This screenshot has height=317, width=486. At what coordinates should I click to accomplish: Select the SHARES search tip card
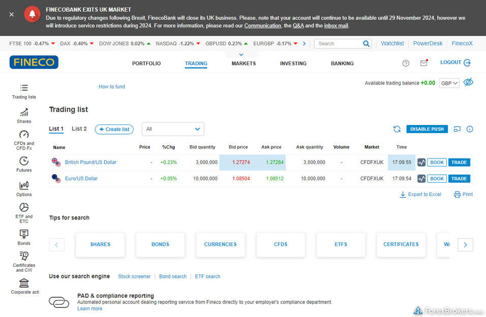[x=100, y=244]
